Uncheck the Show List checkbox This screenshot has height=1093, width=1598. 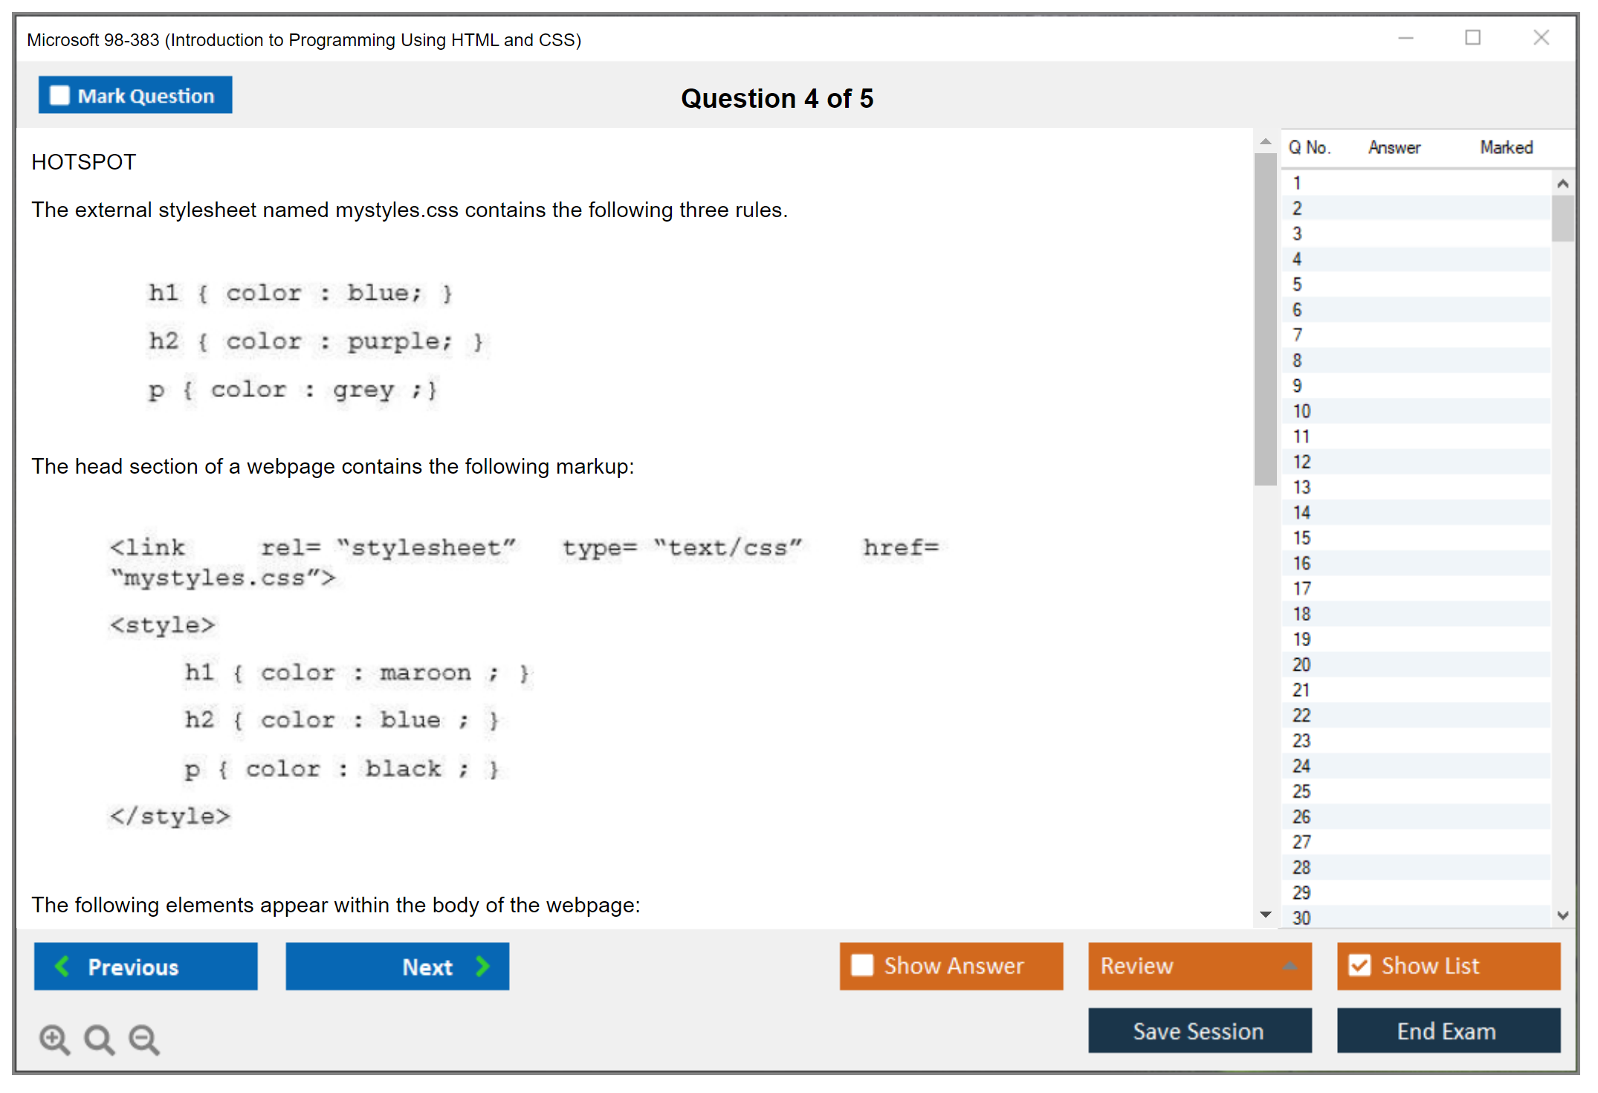click(x=1359, y=965)
